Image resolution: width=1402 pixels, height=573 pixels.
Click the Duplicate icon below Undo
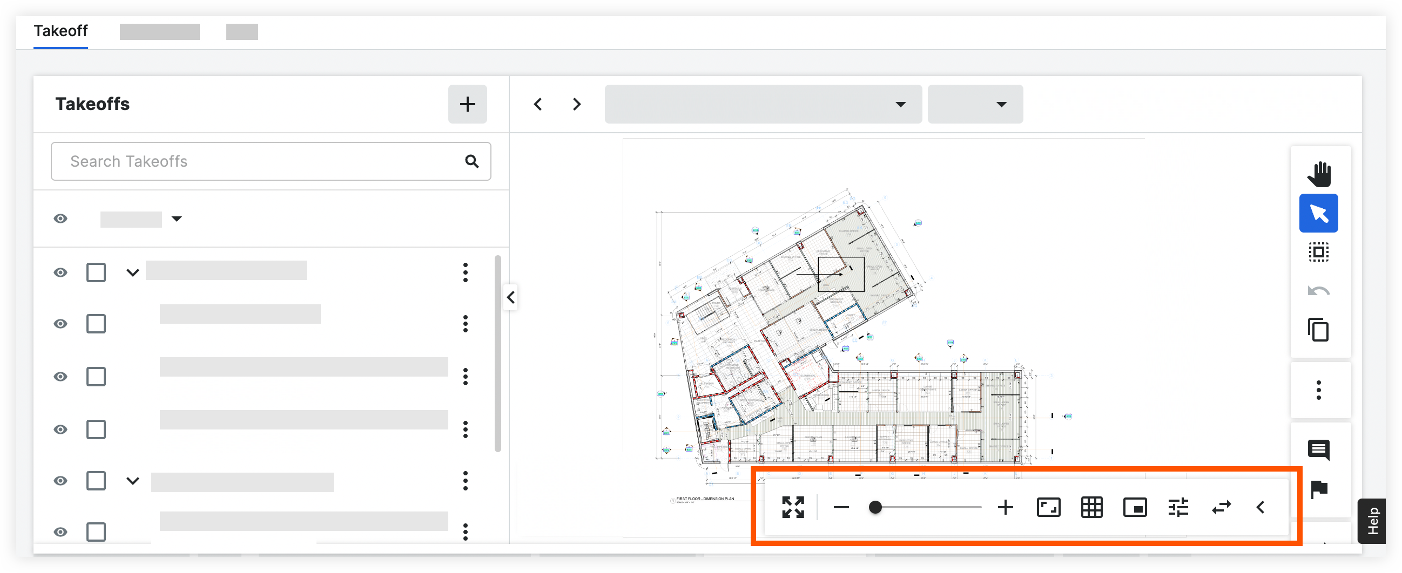coord(1318,330)
